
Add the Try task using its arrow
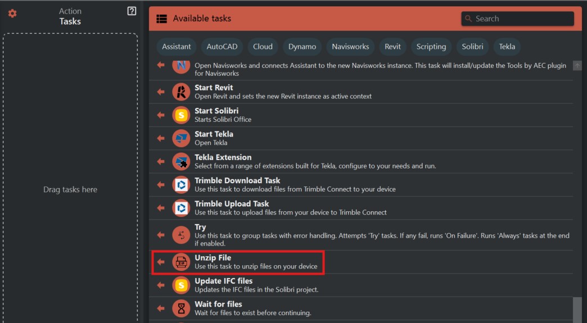tap(161, 235)
